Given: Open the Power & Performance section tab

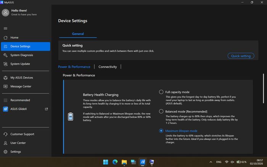Looking at the screenshot, I should [x=74, y=67].
